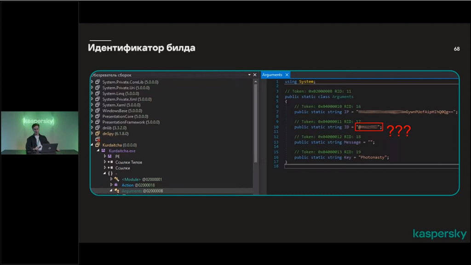Click the 'public static string ID' declaration
471x265 pixels.
click(338, 127)
